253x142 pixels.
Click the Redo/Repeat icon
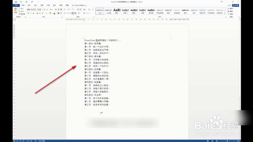pos(27,2)
